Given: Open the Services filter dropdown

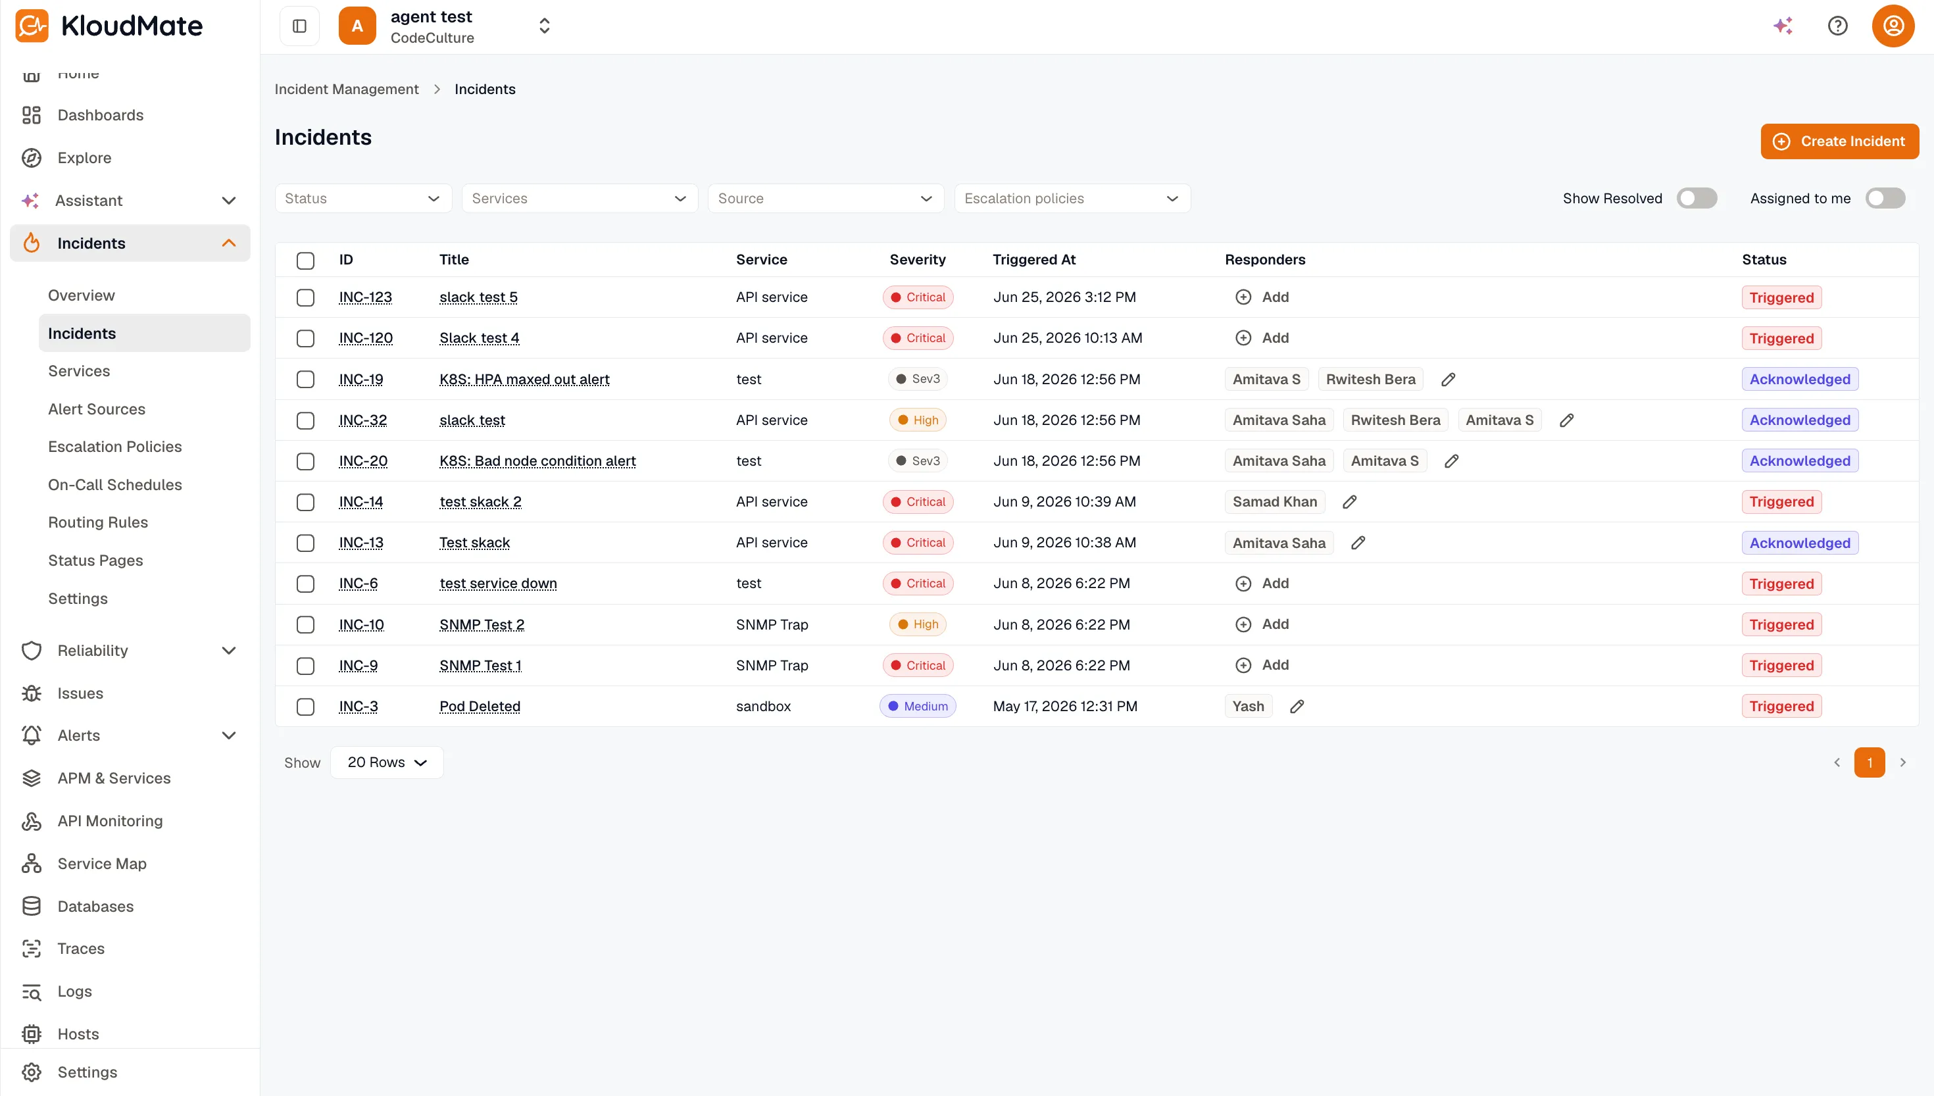Looking at the screenshot, I should 580,199.
